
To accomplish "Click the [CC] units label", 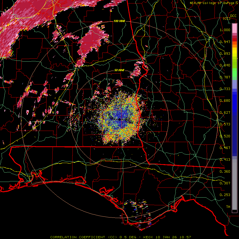I will click(227, 19).
